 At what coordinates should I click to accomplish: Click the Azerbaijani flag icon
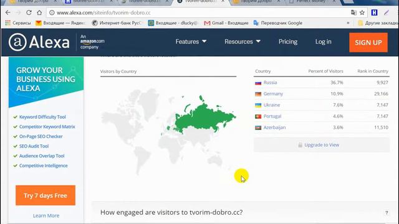pos(258,128)
